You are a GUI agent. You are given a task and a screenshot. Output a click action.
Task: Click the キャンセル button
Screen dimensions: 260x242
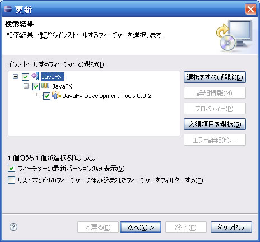[231, 227]
